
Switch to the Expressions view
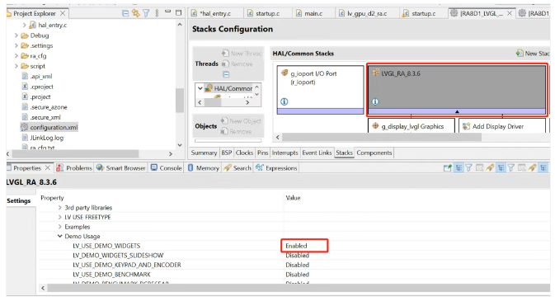(277, 168)
